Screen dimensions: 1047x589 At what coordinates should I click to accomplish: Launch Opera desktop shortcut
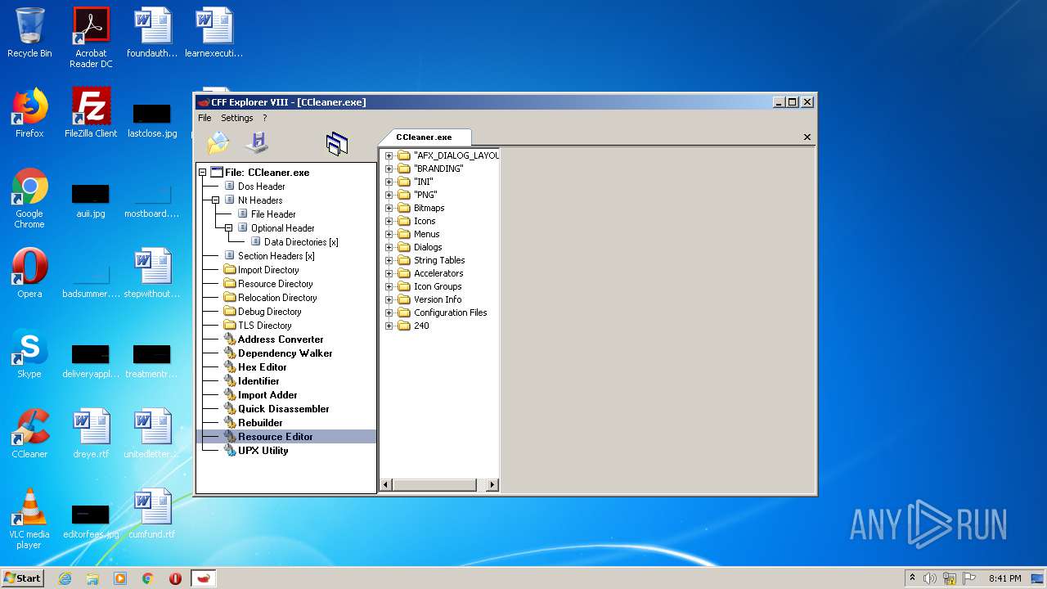29,272
